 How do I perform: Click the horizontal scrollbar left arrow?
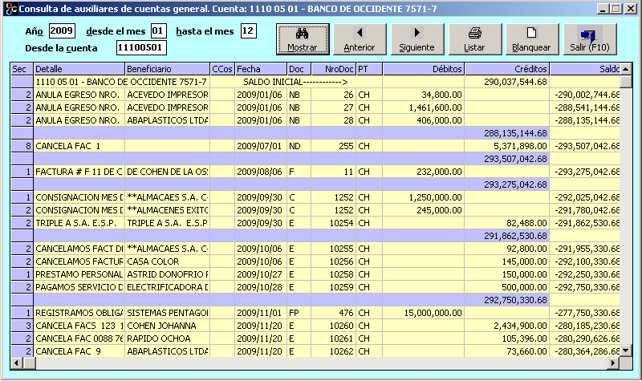pyautogui.click(x=16, y=363)
